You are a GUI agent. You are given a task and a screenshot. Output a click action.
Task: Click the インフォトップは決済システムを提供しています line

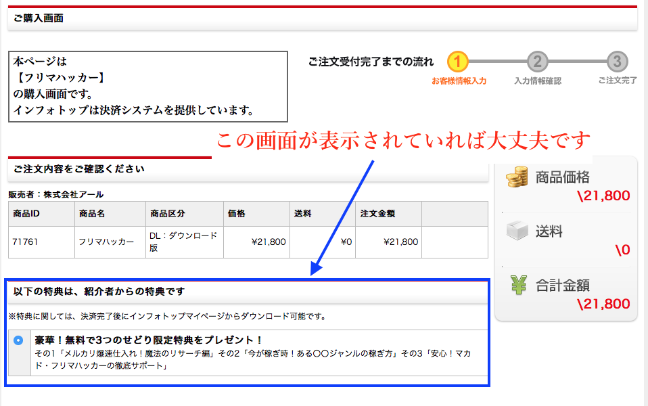tap(133, 110)
